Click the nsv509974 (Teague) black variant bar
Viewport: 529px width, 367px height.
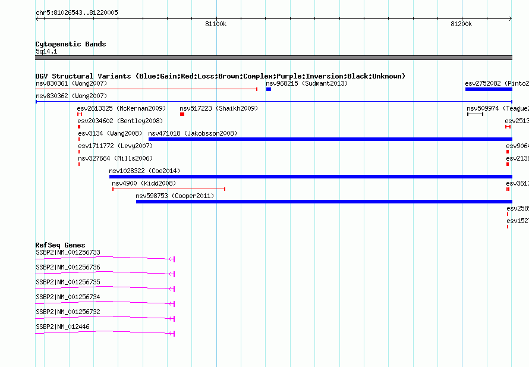475,114
